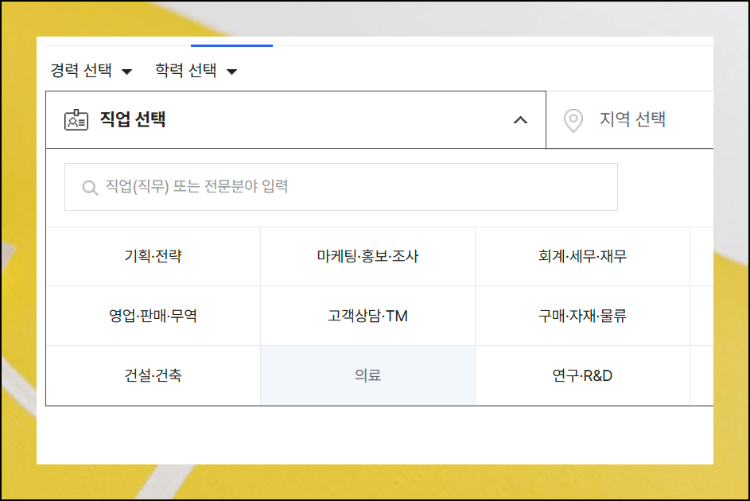Click the ID card icon beside 직업 선택

(76, 119)
